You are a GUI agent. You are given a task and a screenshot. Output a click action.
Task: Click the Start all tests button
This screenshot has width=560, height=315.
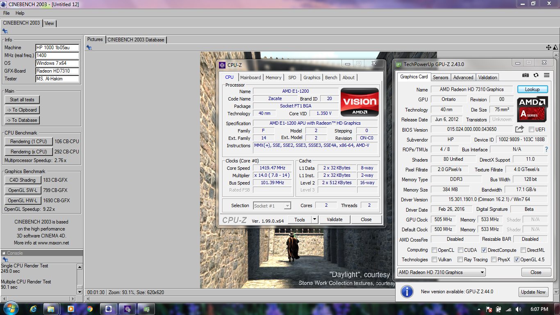22,100
